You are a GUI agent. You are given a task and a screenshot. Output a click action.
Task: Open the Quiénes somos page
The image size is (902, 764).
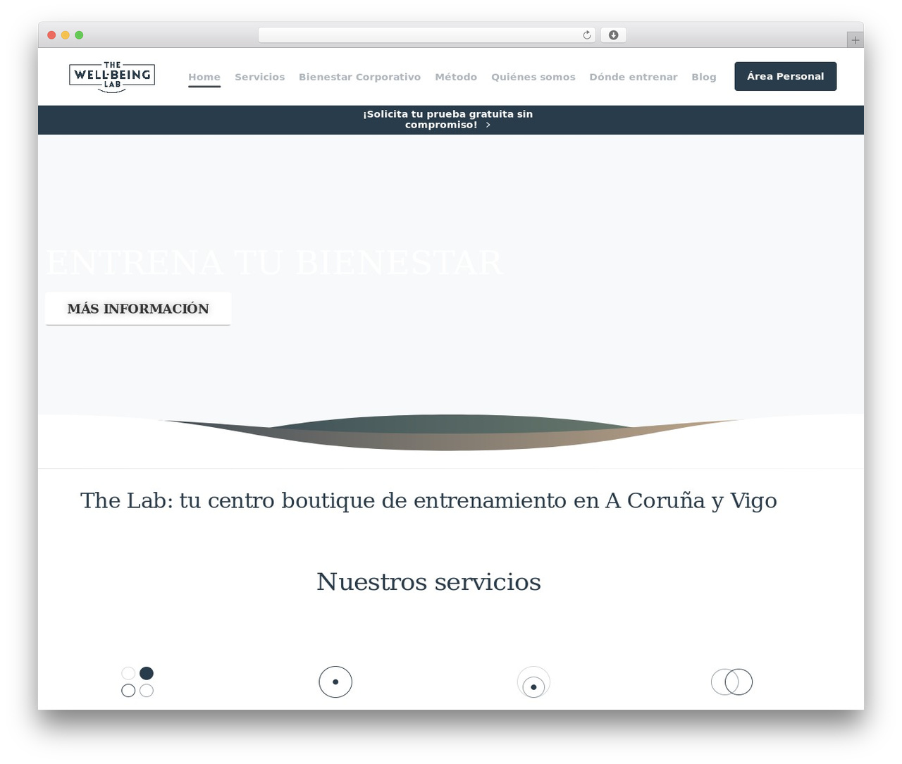[533, 77]
